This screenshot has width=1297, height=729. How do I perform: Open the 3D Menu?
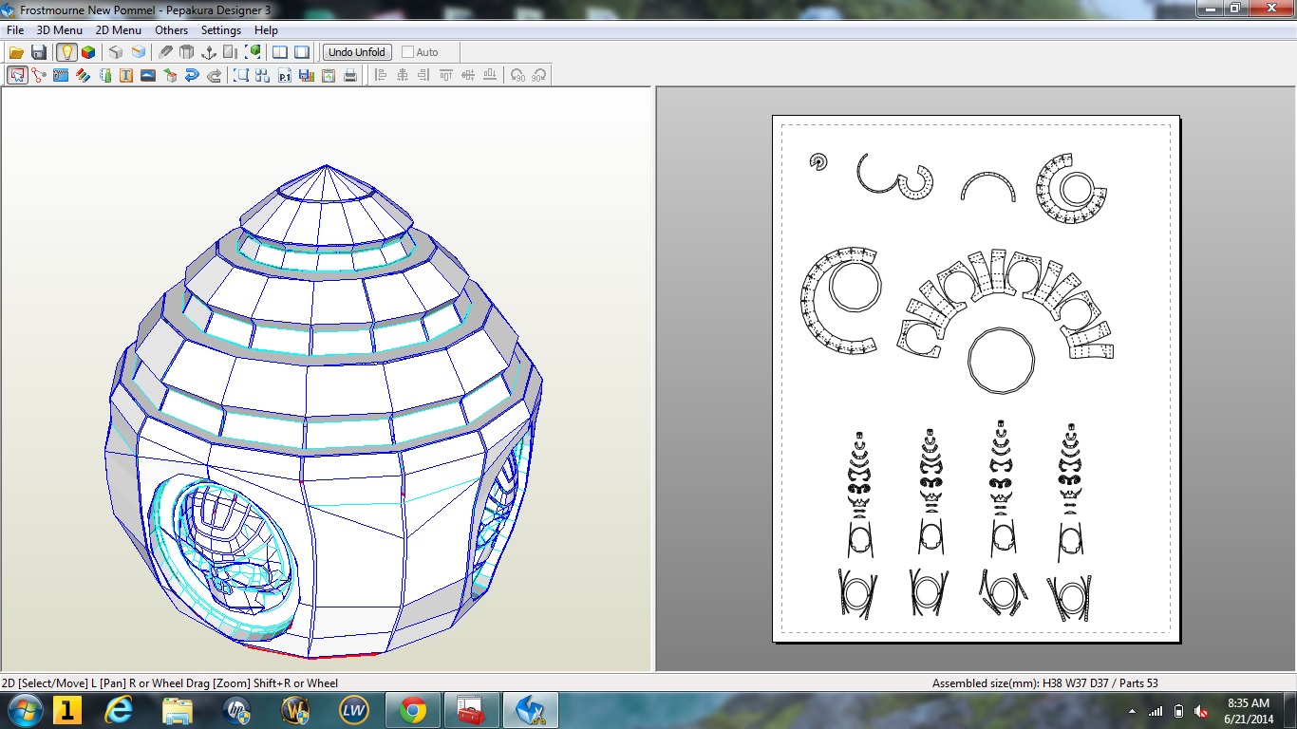pos(60,30)
